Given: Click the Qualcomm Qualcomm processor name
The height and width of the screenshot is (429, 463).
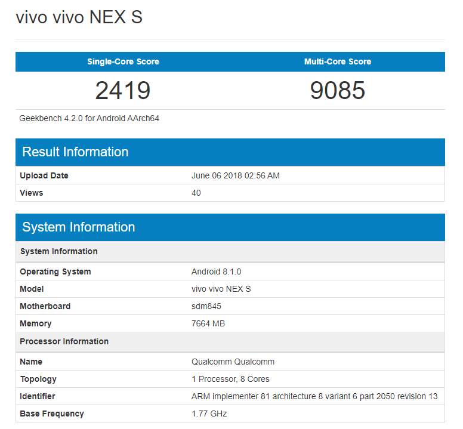Looking at the screenshot, I should [233, 362].
